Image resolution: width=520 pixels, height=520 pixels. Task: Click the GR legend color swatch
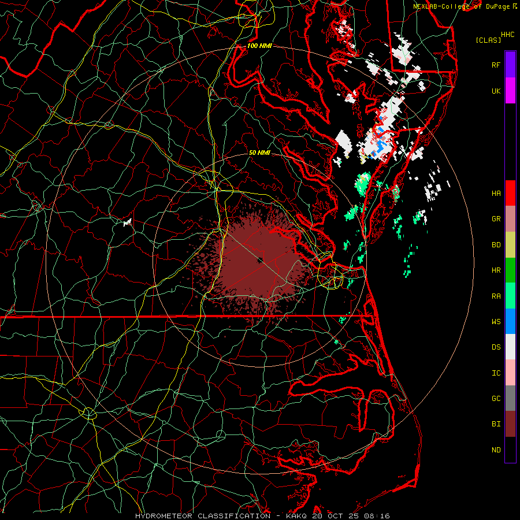click(510, 219)
